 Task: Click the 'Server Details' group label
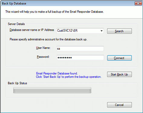(x=16, y=24)
